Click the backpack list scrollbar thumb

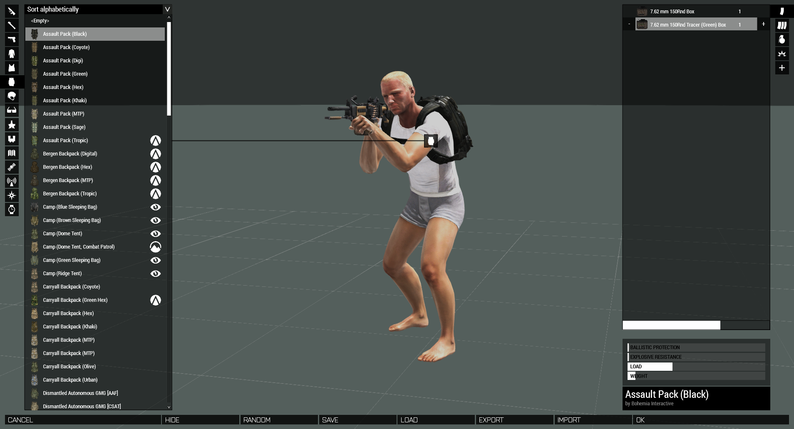tap(169, 69)
